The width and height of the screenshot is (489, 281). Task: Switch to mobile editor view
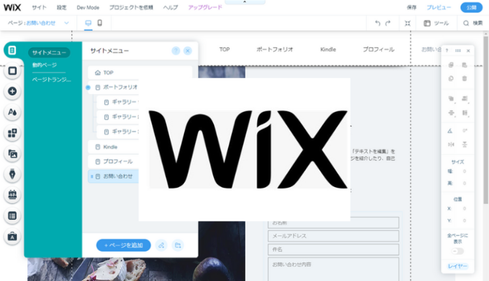[100, 23]
